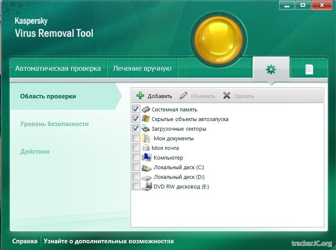Image resolution: width=336 pixels, height=250 pixels.
Task: Switch to Автоматическая проверка tab
Action: point(58,68)
